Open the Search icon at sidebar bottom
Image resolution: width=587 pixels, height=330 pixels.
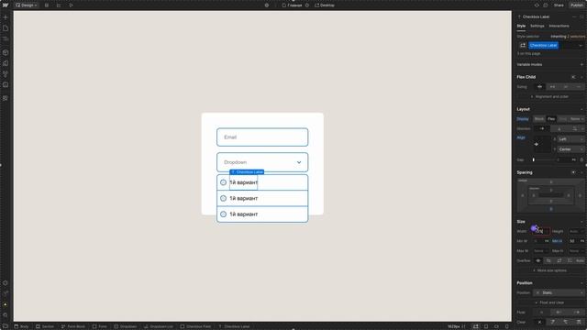(x=6, y=315)
